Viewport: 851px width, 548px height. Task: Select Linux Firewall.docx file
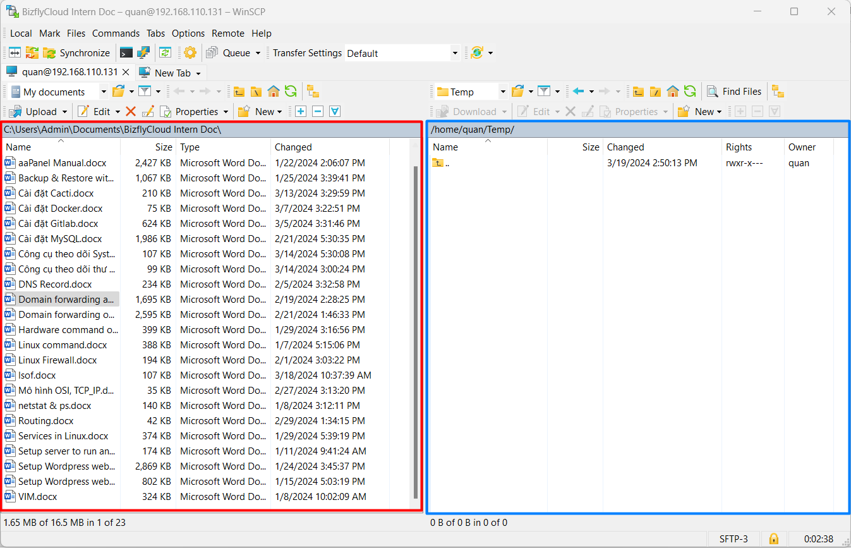tap(57, 360)
